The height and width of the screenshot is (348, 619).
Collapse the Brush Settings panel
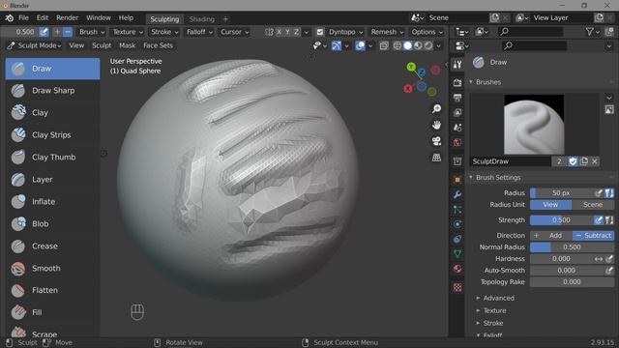coord(498,178)
